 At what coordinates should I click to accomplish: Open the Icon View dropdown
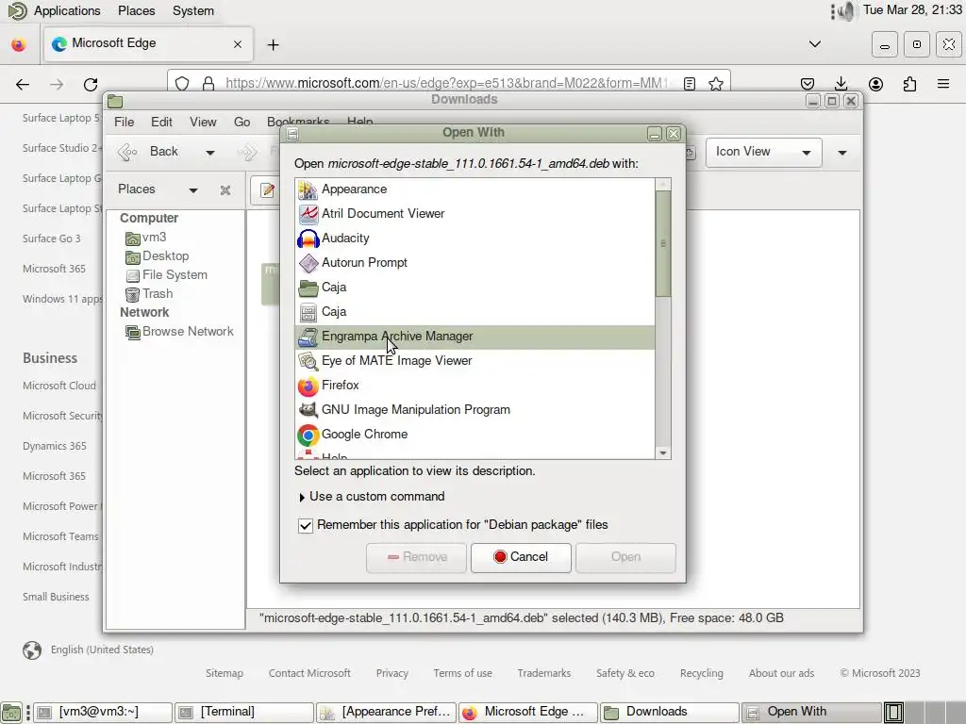point(763,152)
